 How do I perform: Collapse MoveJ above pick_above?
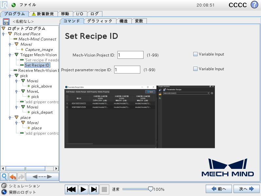click(x=23, y=81)
